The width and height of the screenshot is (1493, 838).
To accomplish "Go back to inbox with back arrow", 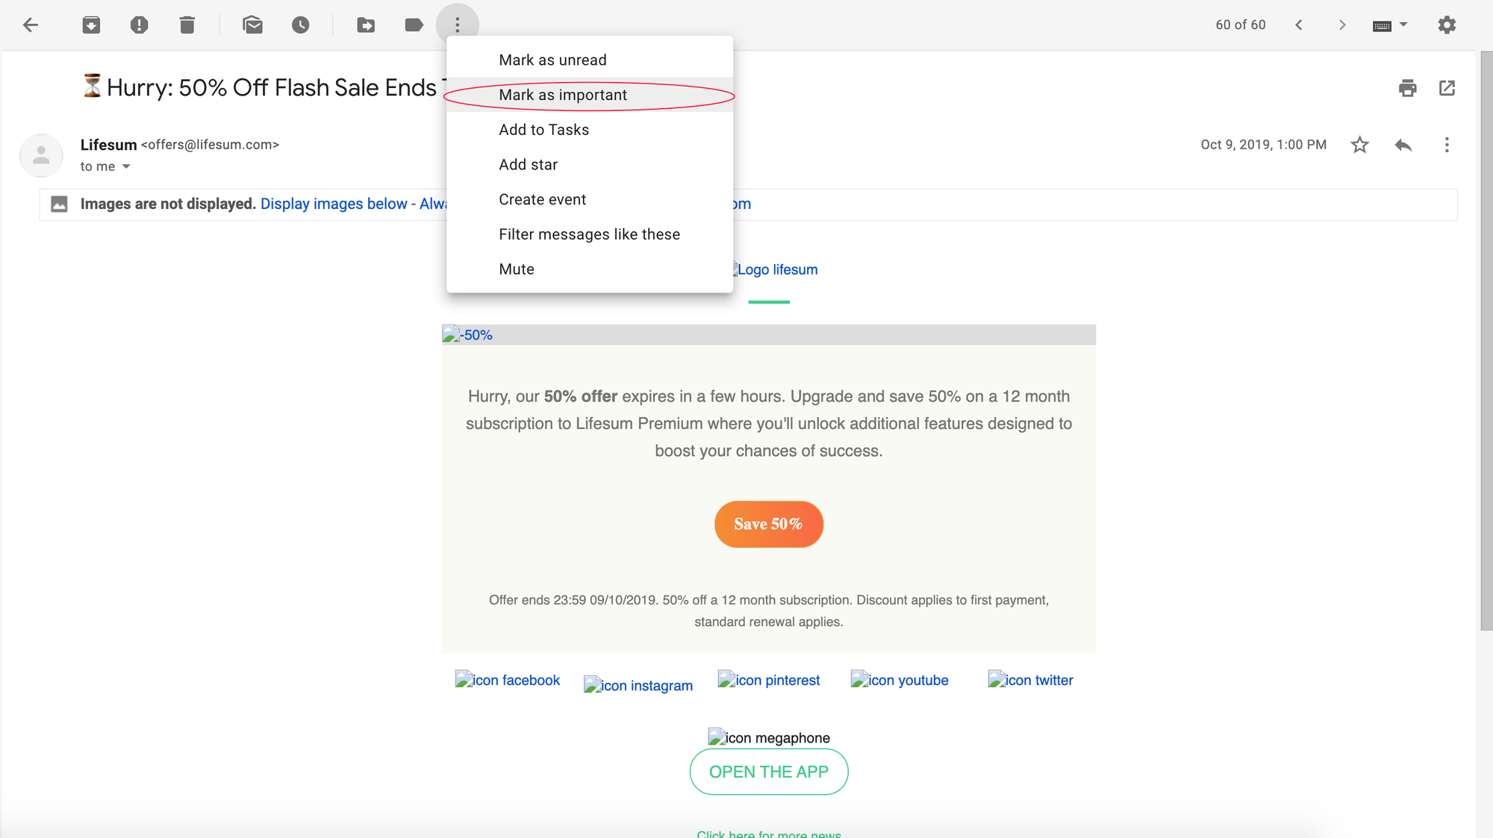I will tap(31, 25).
